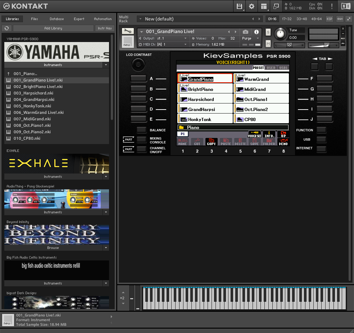Click the COPY icon on LCD
The height and width of the screenshot is (333, 354).
[x=211, y=142]
